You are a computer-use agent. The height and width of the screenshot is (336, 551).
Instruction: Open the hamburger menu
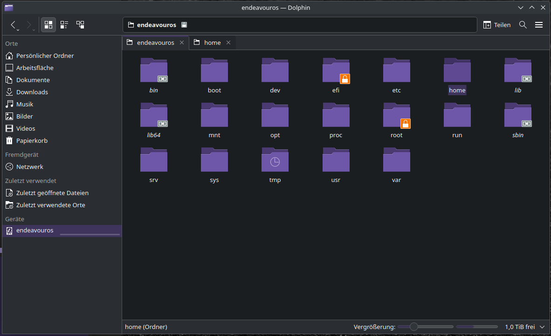click(x=539, y=25)
